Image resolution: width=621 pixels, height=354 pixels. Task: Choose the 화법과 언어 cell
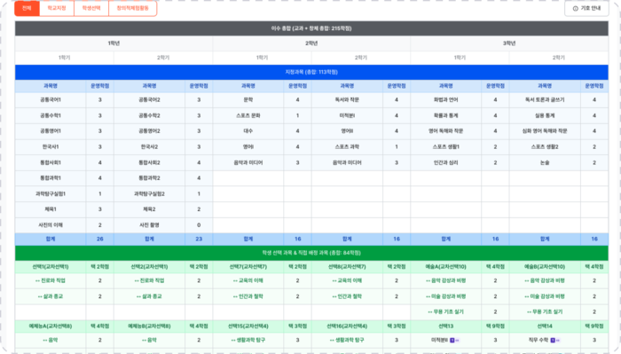[x=446, y=99]
